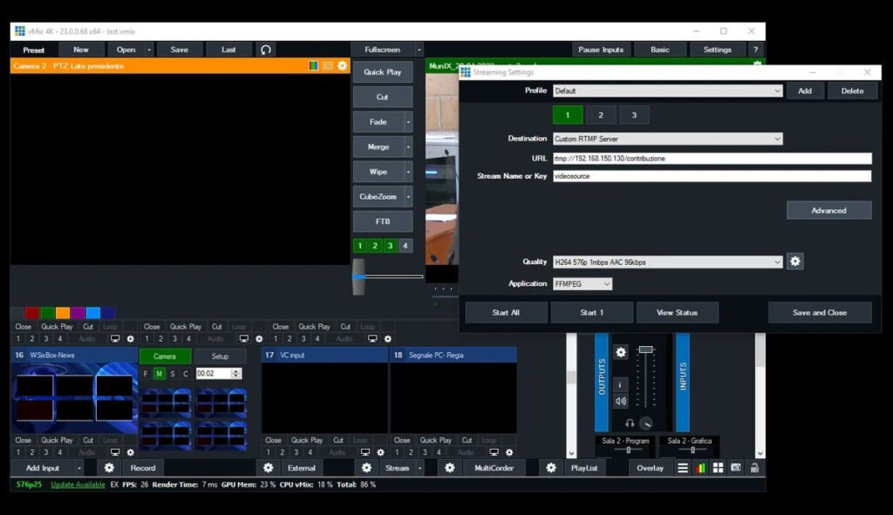Click the URL input field
This screenshot has width=893, height=515.
(712, 159)
